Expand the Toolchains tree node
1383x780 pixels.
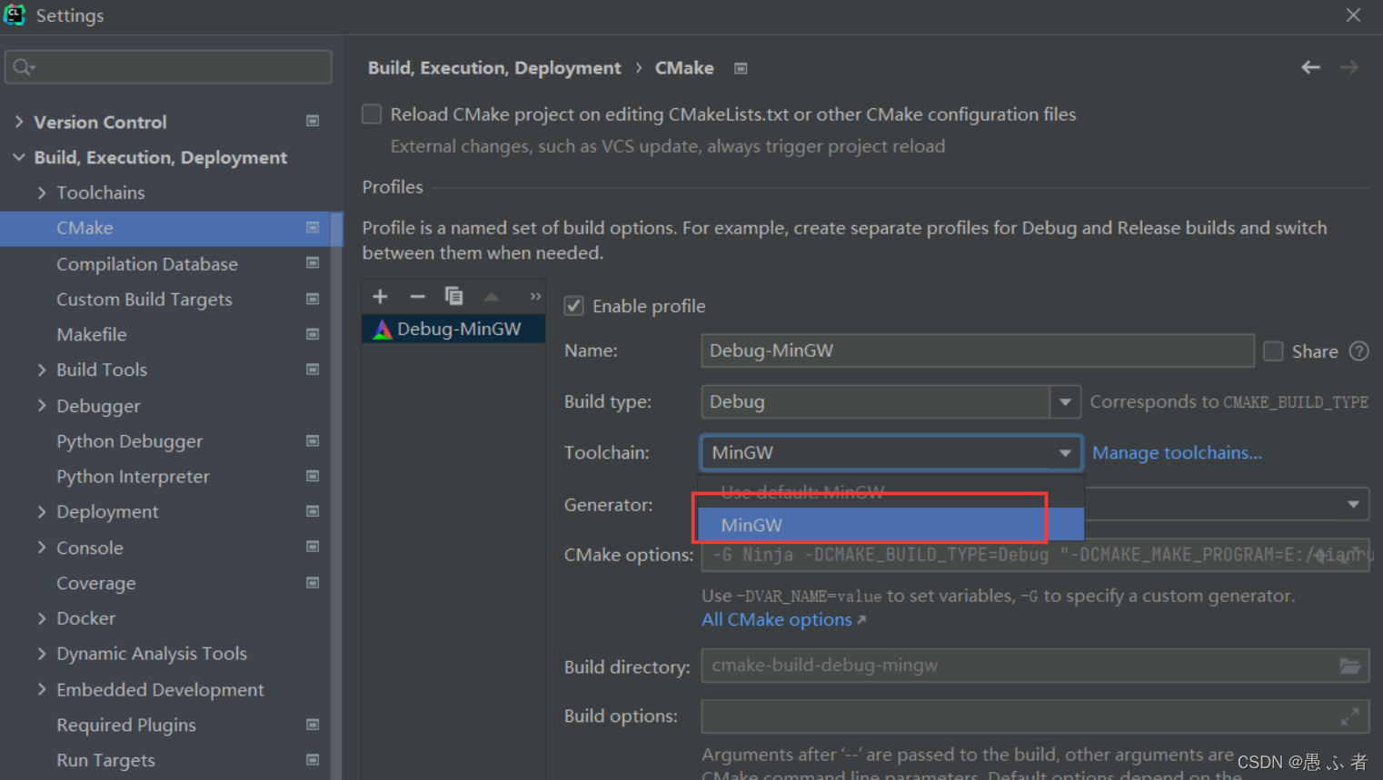pyautogui.click(x=42, y=193)
